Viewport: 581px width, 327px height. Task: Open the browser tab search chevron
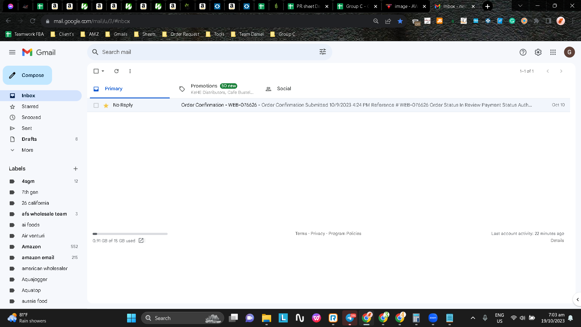click(x=520, y=6)
